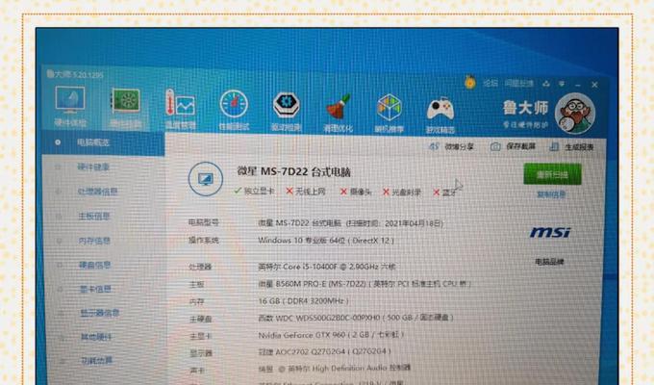Image resolution: width=654 pixels, height=385 pixels.
Task: Click the 操作系统 row label
Action: pos(204,240)
